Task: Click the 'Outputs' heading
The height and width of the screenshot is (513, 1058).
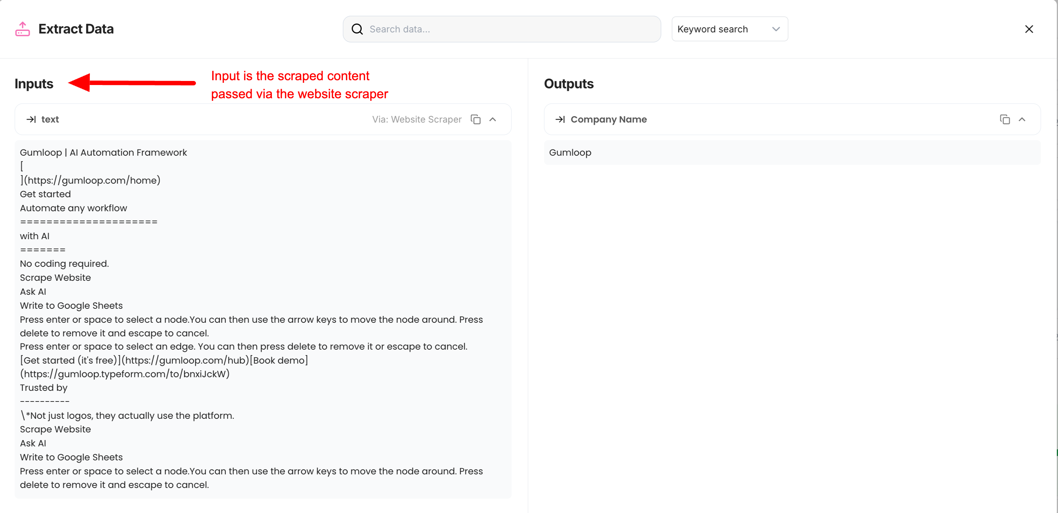Action: coord(568,84)
